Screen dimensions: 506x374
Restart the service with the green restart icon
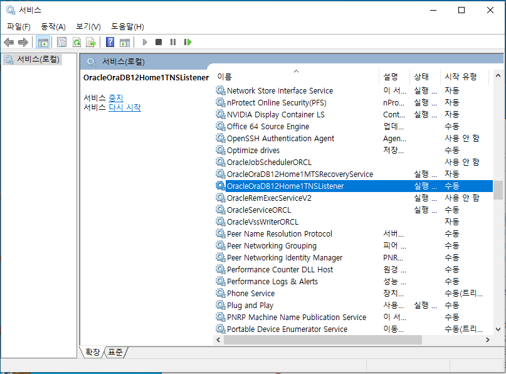187,42
